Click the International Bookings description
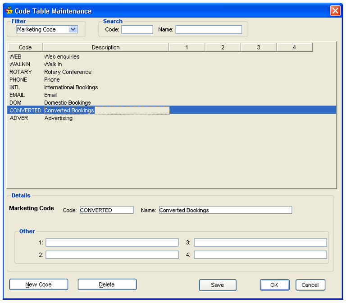346x303 pixels. tap(71, 87)
